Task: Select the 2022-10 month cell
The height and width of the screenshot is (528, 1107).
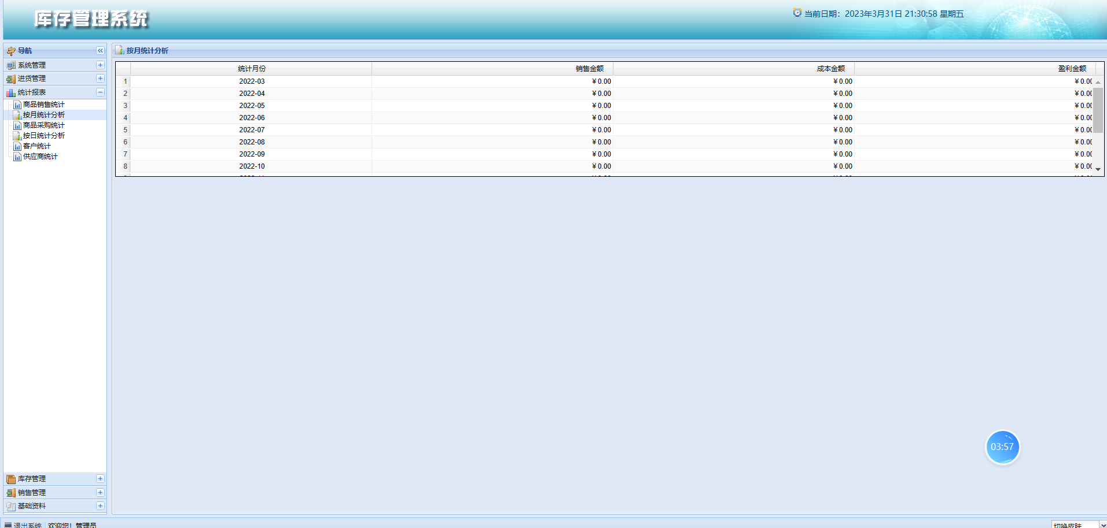Action: pyautogui.click(x=252, y=166)
